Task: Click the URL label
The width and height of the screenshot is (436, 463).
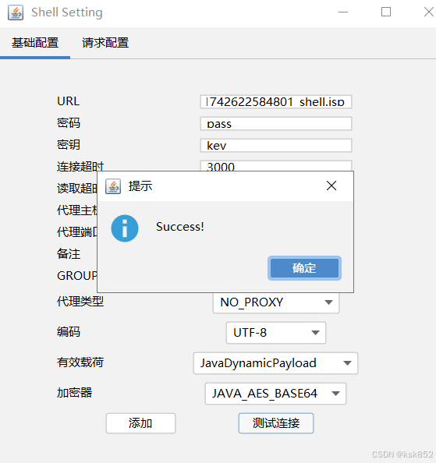Action: (x=68, y=101)
